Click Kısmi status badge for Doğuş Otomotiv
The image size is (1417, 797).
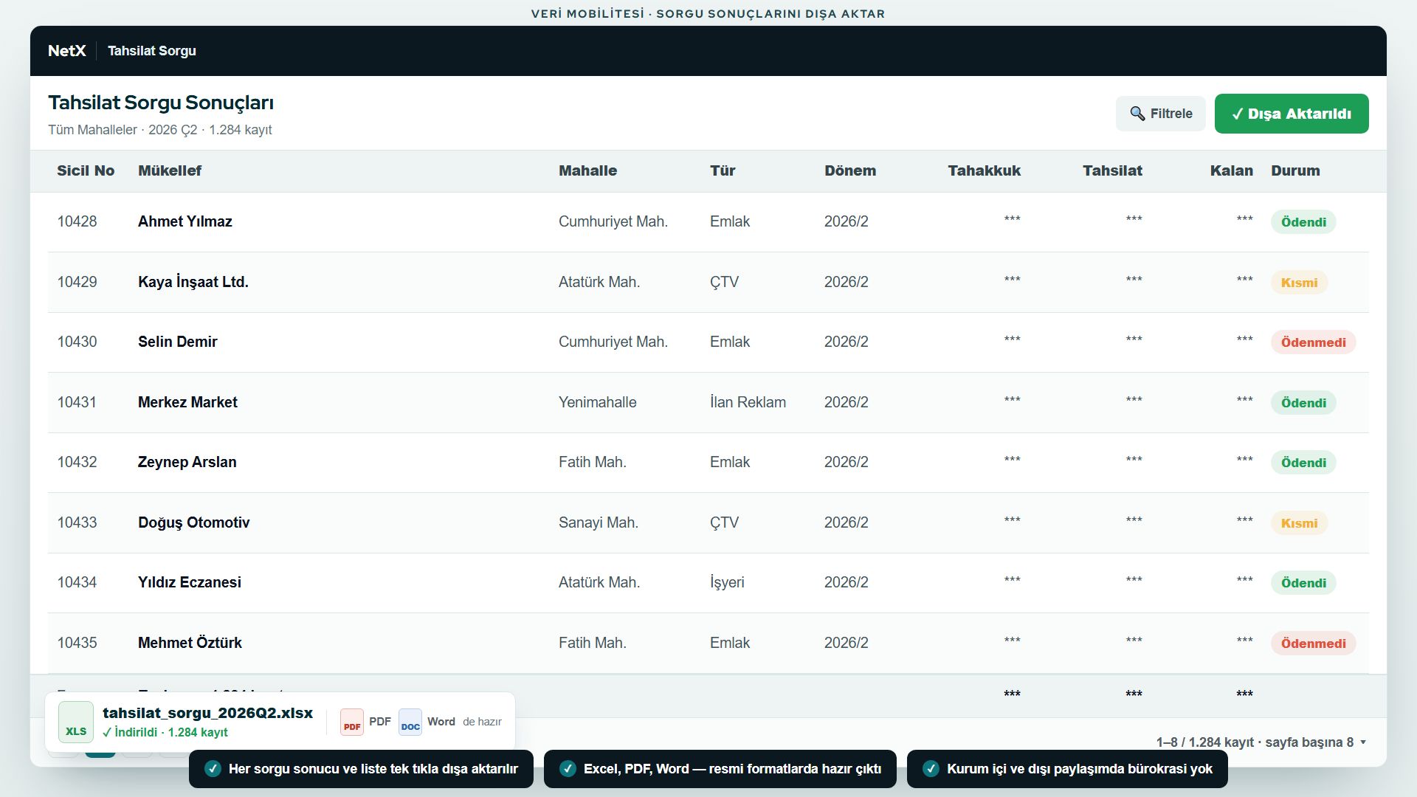[1299, 523]
